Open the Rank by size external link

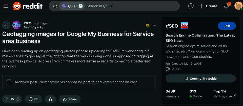point(225,96)
